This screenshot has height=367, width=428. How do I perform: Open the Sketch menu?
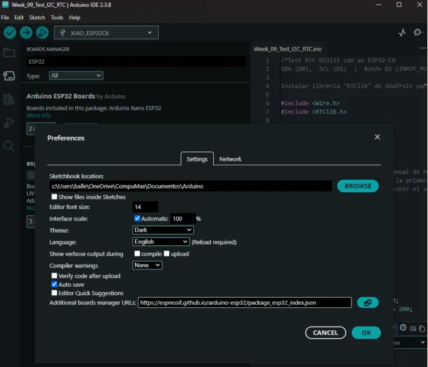click(37, 17)
